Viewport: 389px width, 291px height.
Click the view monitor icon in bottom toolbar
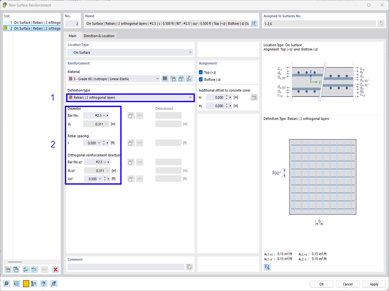44,284
